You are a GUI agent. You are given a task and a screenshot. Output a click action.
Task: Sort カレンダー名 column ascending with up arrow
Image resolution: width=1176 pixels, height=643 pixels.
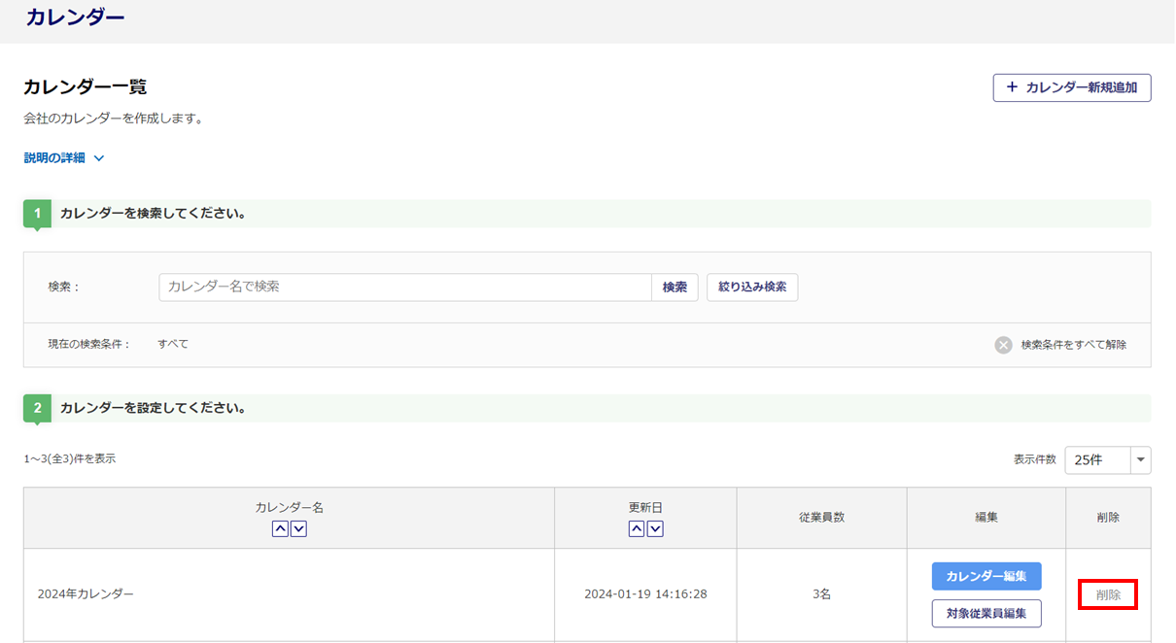[x=280, y=528]
